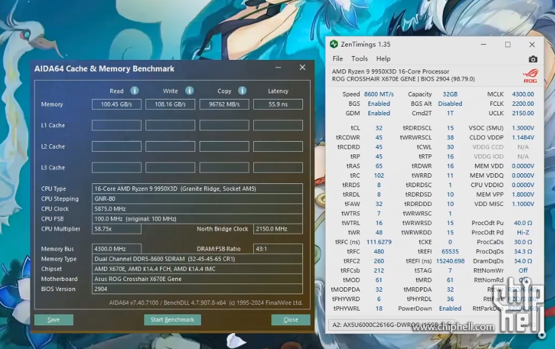Click GDM value Enabled
This screenshot has height=349, width=555.
(379, 113)
